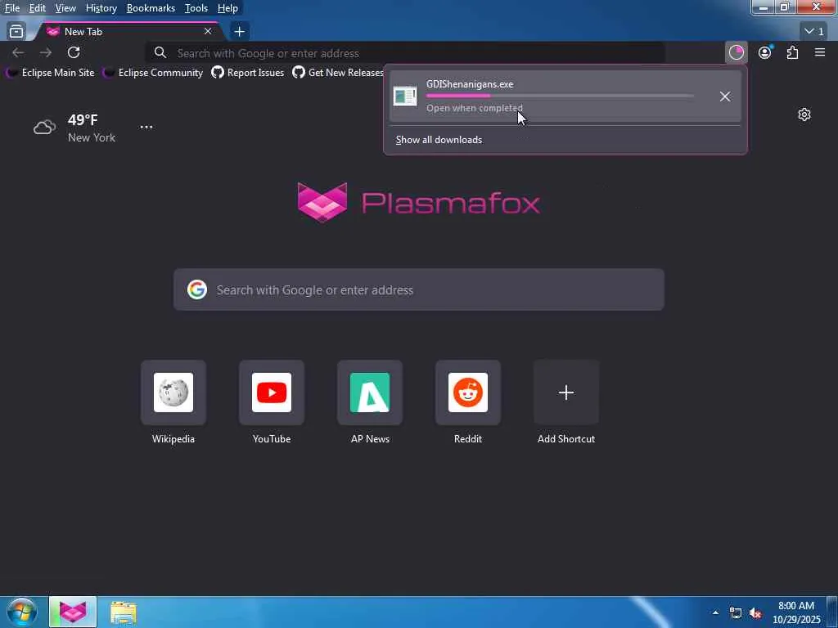This screenshot has height=628, width=838.
Task: Cancel the GDIShenanigans.exe download
Action: click(x=725, y=96)
